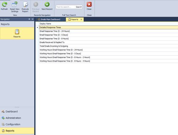
Task: Click Configuration icon in navigation
Action: tap(3, 124)
